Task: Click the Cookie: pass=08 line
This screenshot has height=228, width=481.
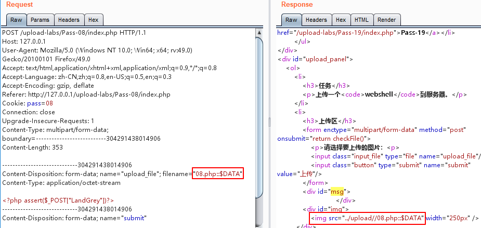Action: 28,103
